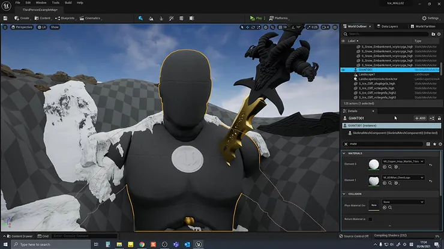
Task: Open the Window menu
Action: coord(41,2)
